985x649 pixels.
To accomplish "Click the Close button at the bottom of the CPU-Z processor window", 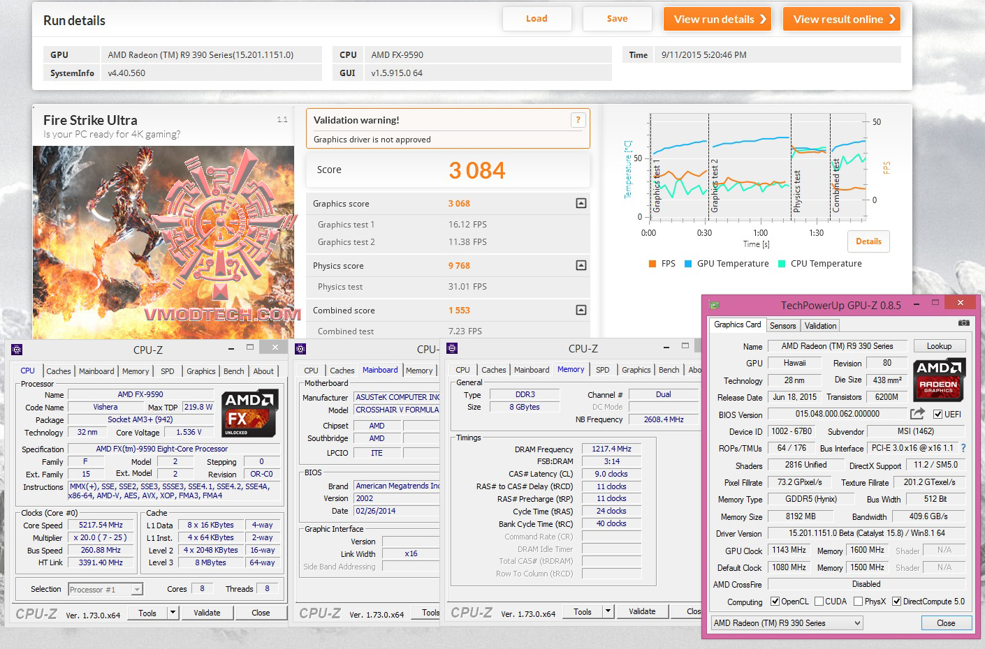I will pyautogui.click(x=261, y=613).
